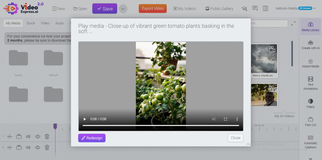Switch to the Audio tab

(59, 23)
